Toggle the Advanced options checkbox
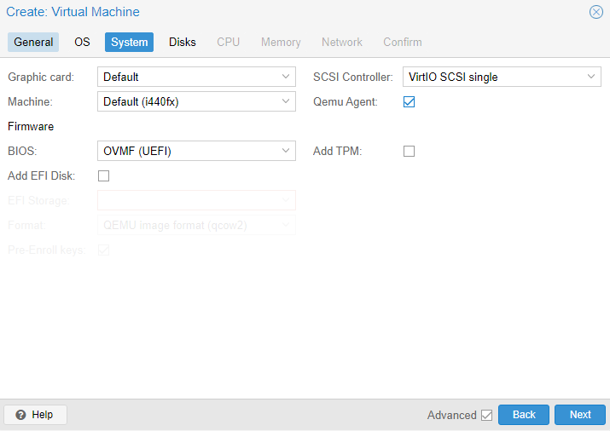610x431 pixels. tap(486, 415)
